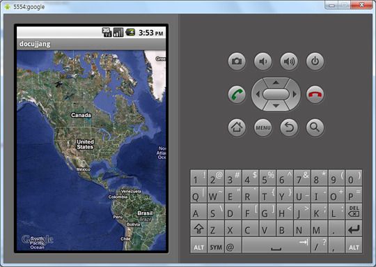Click the number 1 key
The height and width of the screenshot is (267, 376).
click(198, 178)
